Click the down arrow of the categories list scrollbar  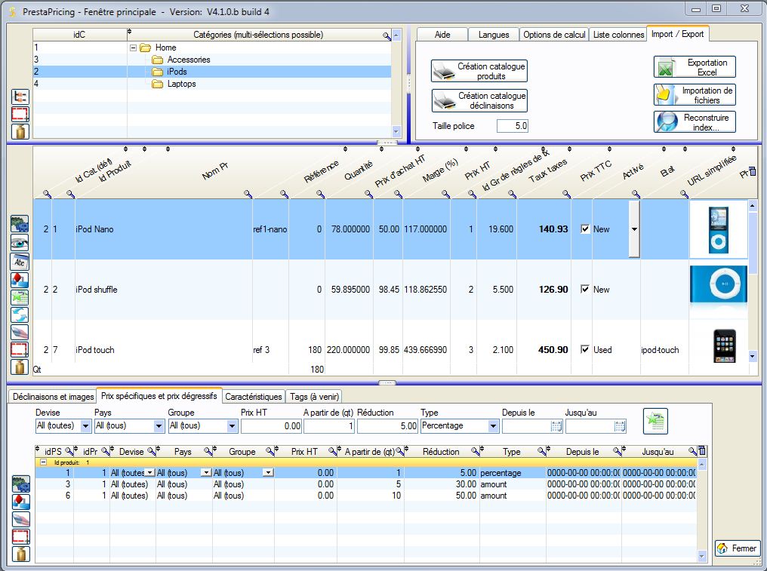click(x=396, y=131)
